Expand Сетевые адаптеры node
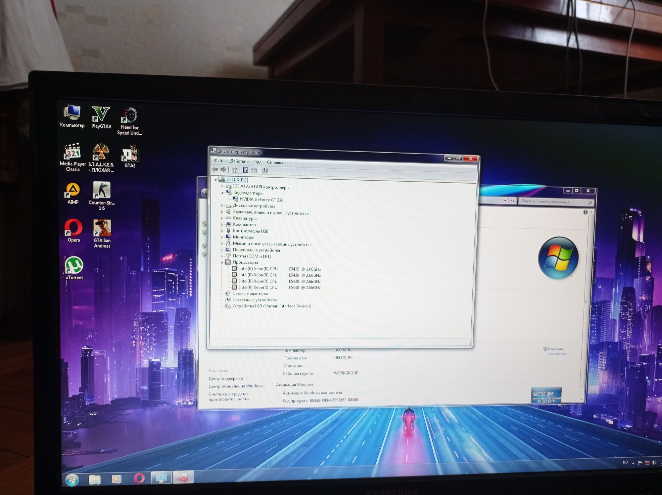 click(221, 293)
